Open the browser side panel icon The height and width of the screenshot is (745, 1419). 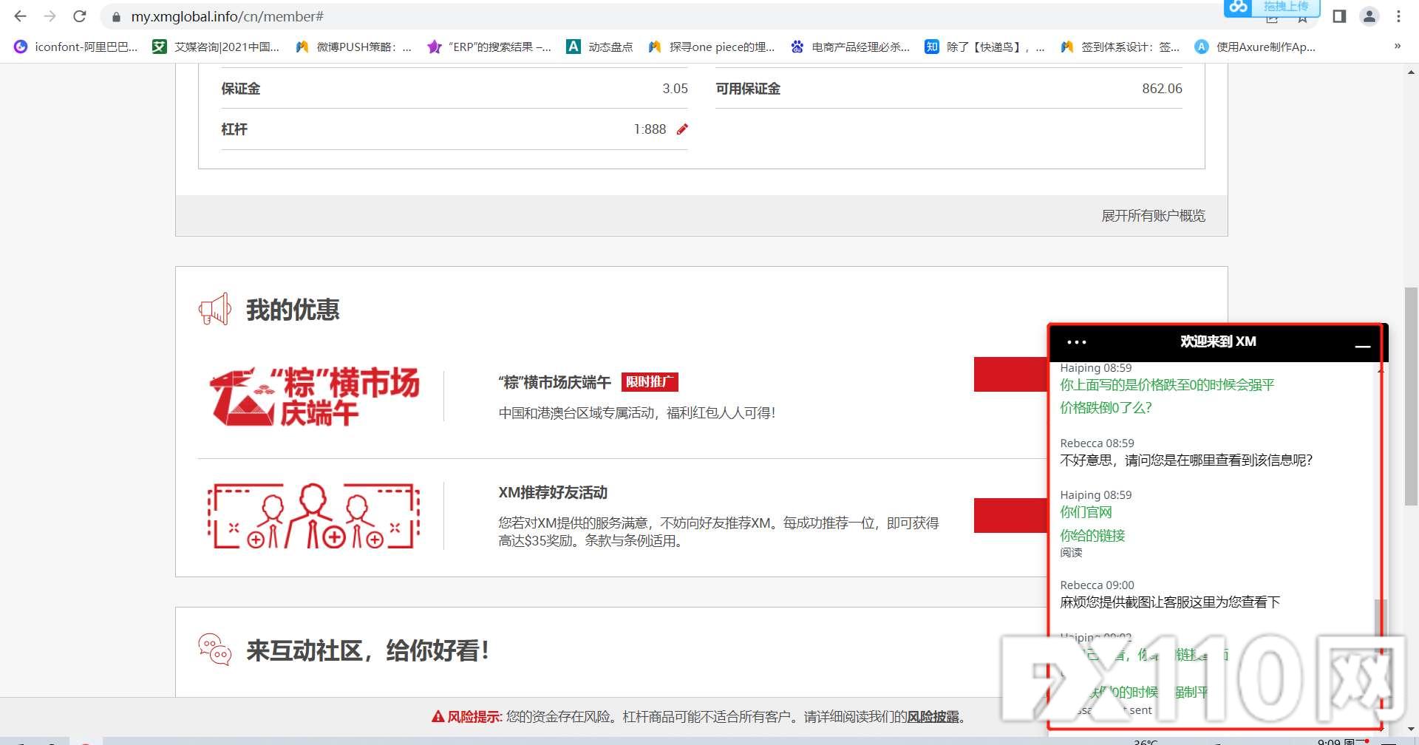coord(1339,16)
